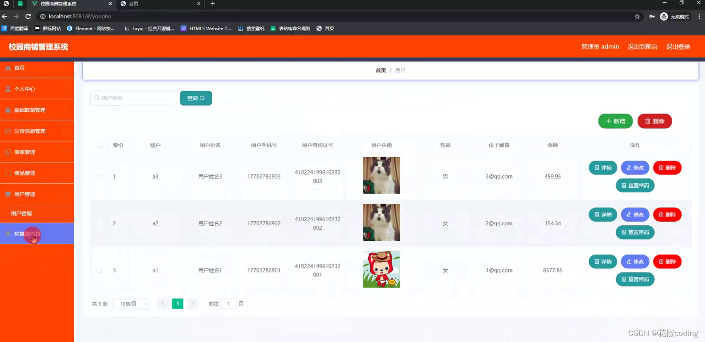The height and width of the screenshot is (342, 705).
Task: Click the 3@qq.com email cell
Action: (x=499, y=176)
